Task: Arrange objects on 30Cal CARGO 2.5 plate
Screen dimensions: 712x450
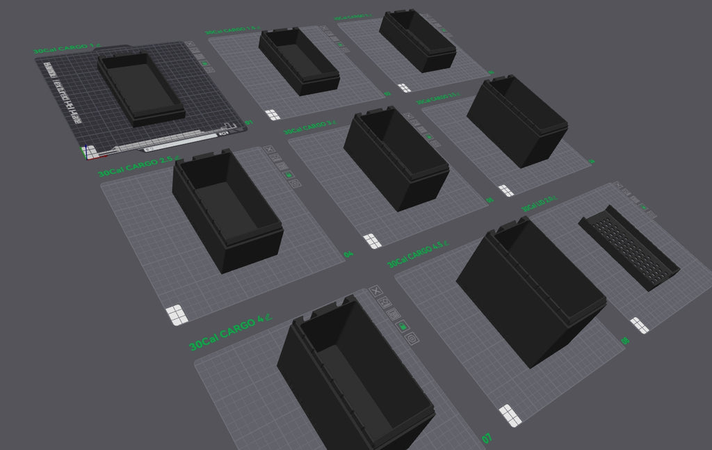Action: point(282,166)
